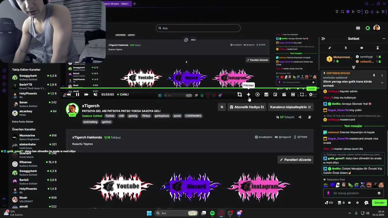Fast-forward the stream player
Viewport: 388px width, 218px height.
point(86,94)
